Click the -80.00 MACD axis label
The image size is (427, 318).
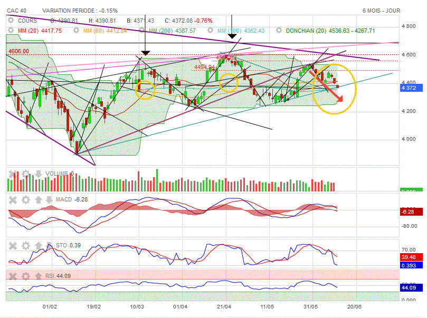[409, 226]
